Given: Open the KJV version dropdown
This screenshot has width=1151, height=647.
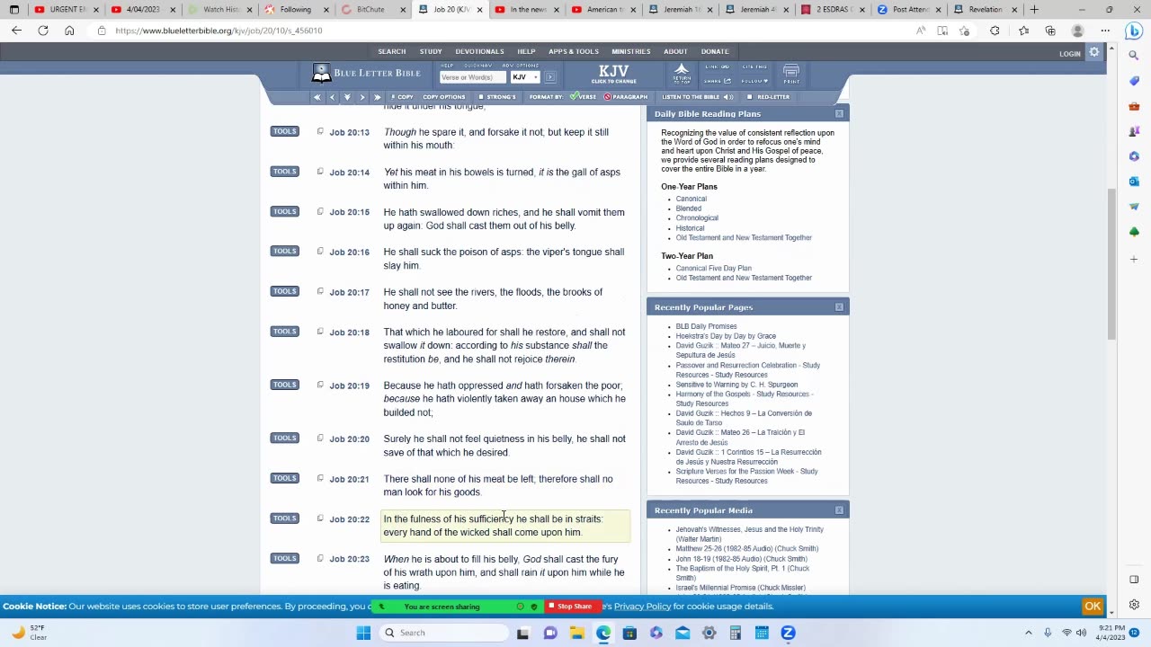Looking at the screenshot, I should (524, 77).
